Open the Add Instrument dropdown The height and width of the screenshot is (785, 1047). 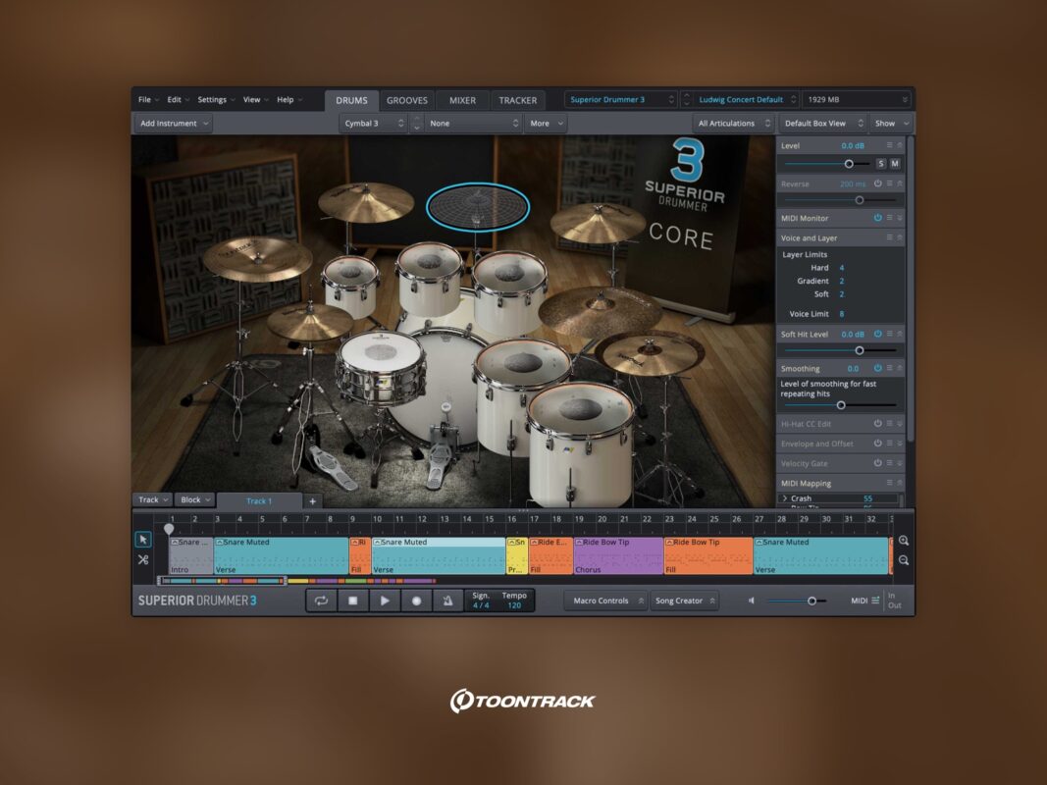point(174,124)
